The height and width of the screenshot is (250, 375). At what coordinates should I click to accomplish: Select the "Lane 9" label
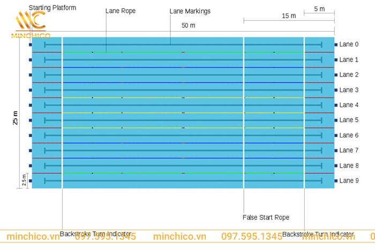(x=349, y=181)
